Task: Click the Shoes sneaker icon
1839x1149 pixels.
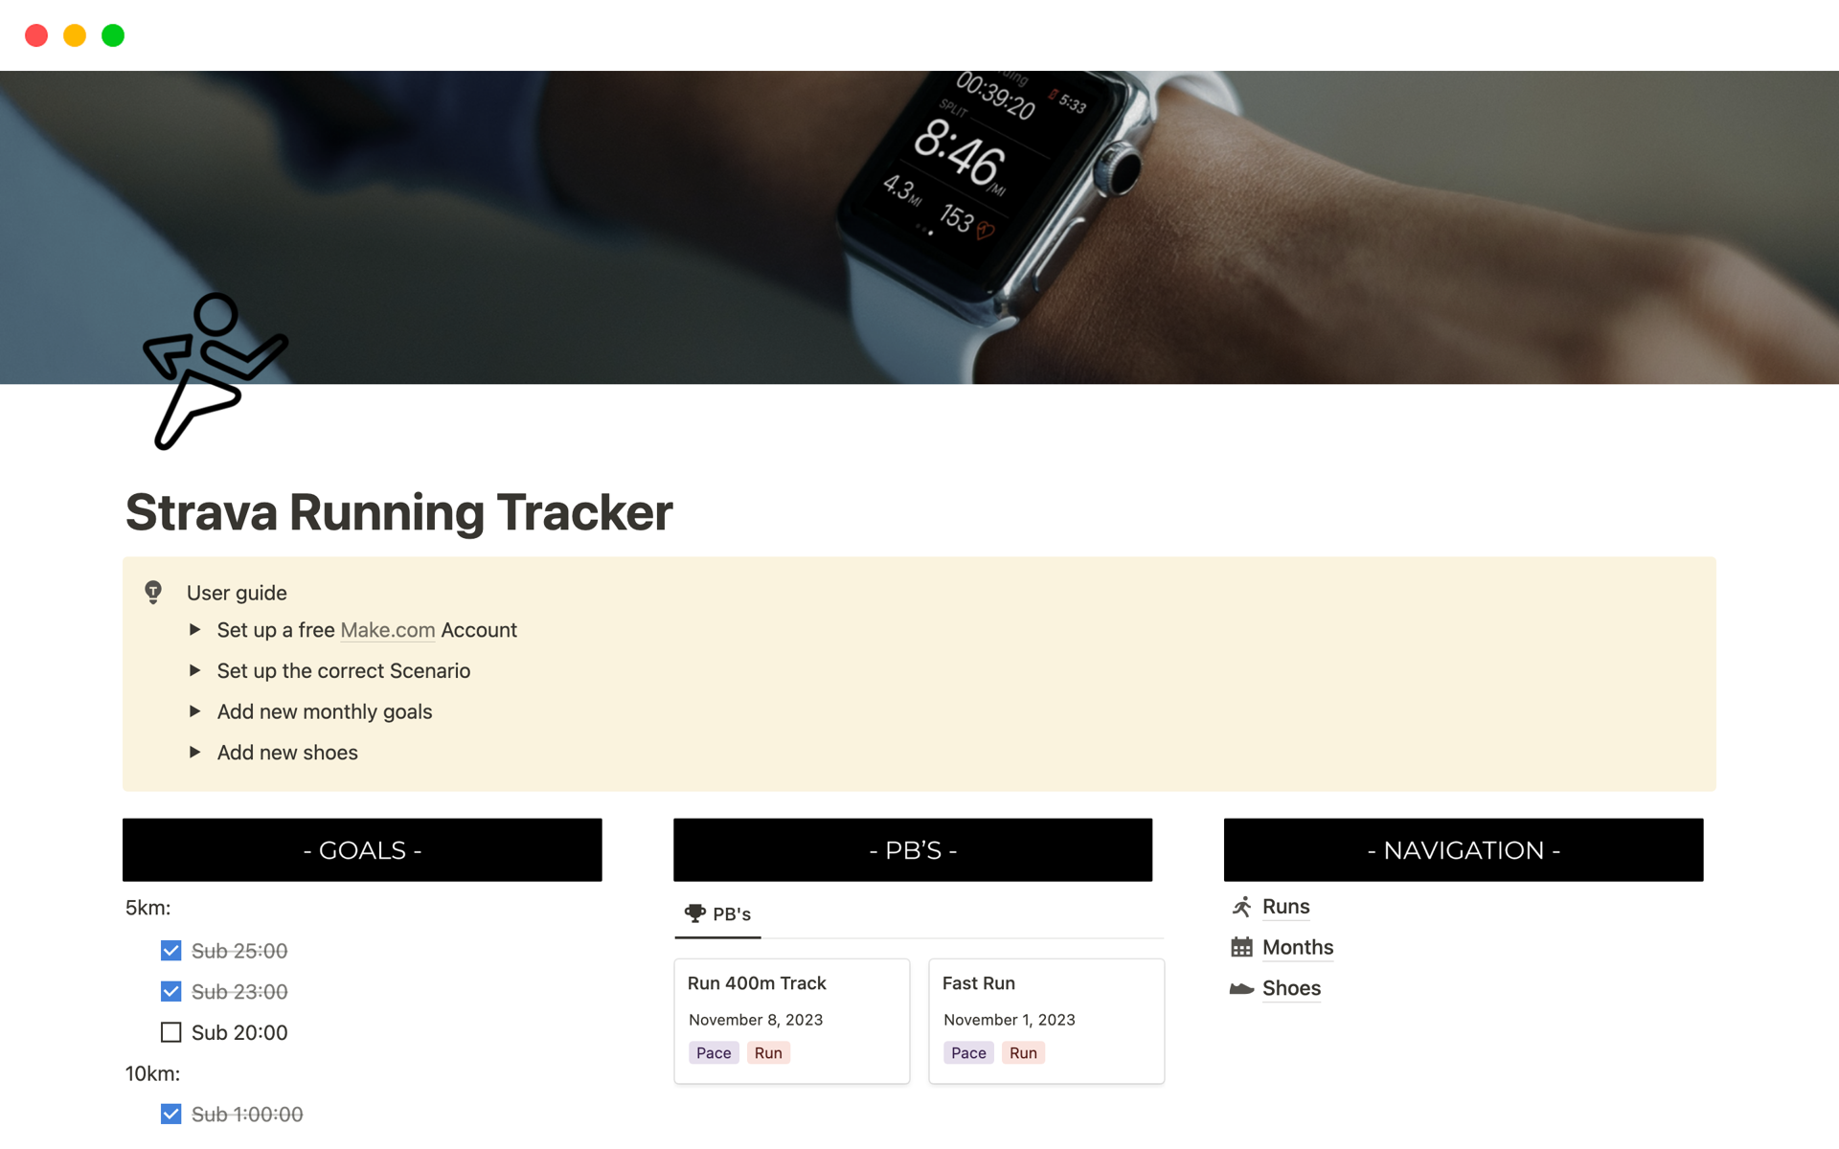Action: (1240, 986)
